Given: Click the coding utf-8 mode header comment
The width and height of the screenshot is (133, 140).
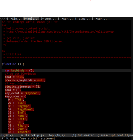Looking at the screenshot, I should [30, 22].
